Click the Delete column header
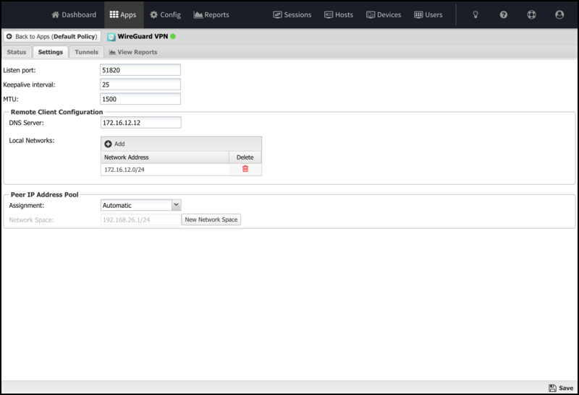This screenshot has height=395, width=579. pyautogui.click(x=245, y=157)
